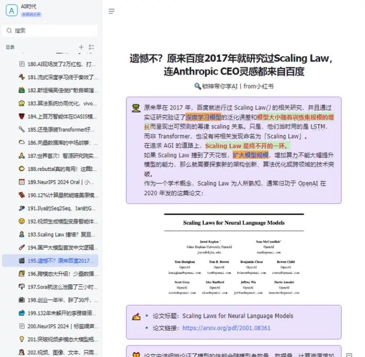365x357 pixels.
Task: Click the cloud icon of document 186
Action: (22, 142)
